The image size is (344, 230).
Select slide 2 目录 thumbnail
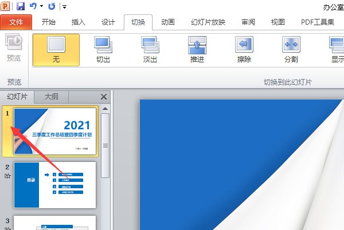point(55,185)
